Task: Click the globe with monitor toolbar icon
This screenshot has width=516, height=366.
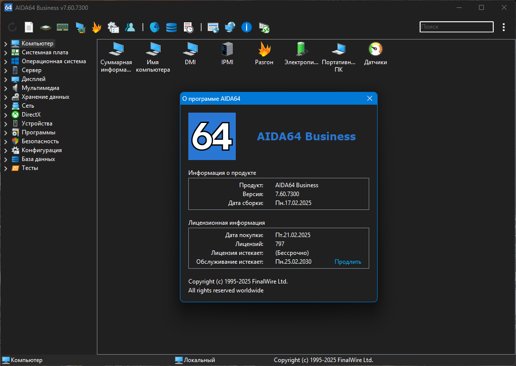Action: tap(230, 27)
